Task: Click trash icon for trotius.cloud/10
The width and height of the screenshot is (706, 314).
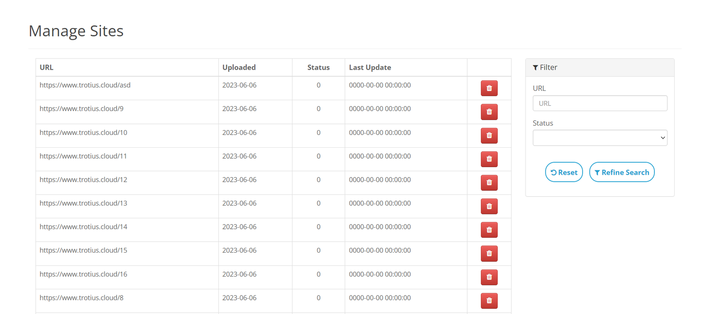Action: (489, 135)
